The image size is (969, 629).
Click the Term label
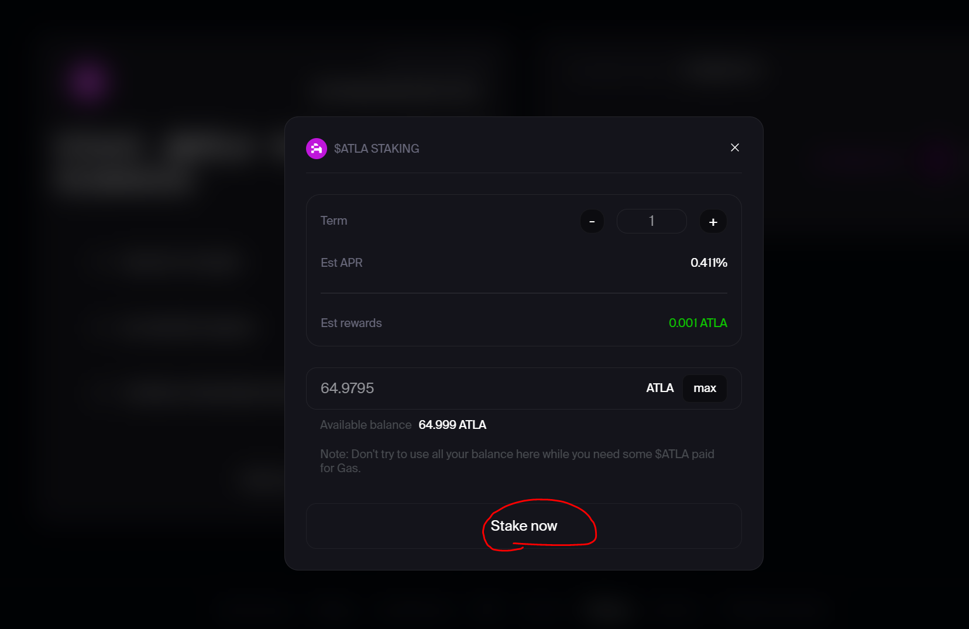(x=334, y=221)
